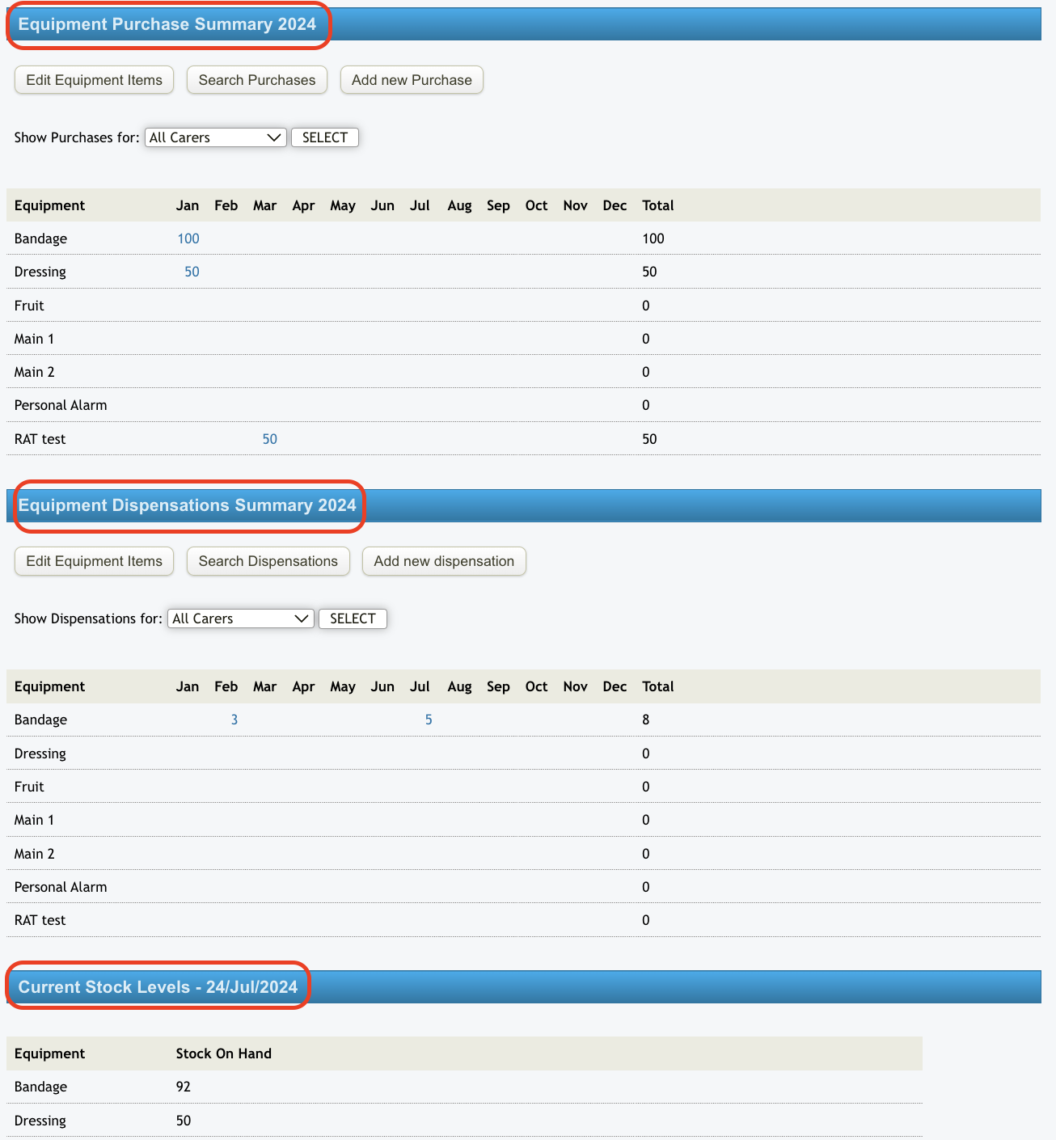Click Main 2 row in dispensations table
This screenshot has width=1056, height=1140.
523,854
